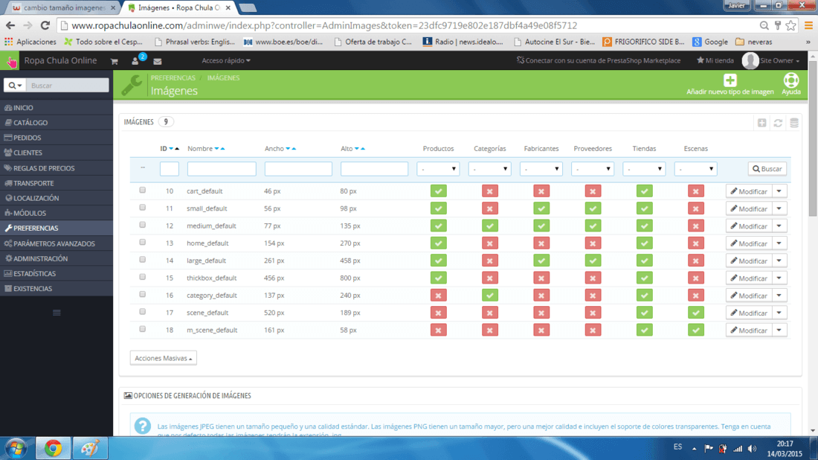Connect to PrestaShop Marketplace account link
This screenshot has height=460, width=818.
599,60
